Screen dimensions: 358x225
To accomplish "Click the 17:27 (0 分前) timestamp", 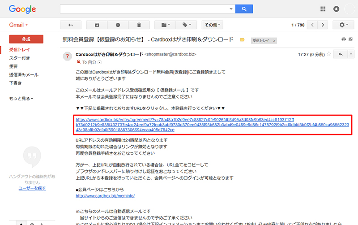I will 311,54.
